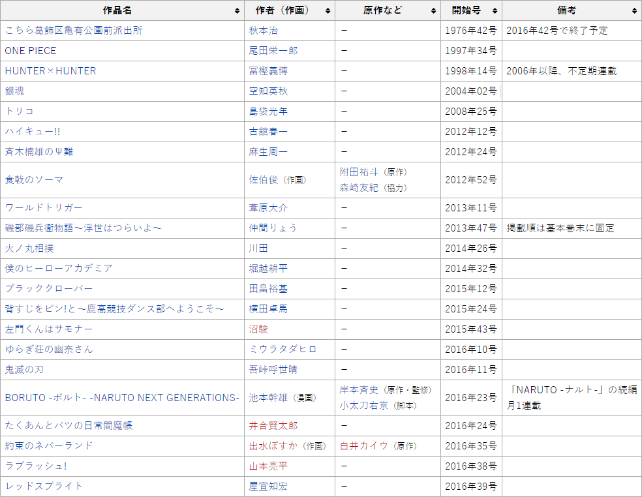Screen dimensions: 642x497
Task: Follow the 鬼滅の刃 link
Action: (x=24, y=370)
